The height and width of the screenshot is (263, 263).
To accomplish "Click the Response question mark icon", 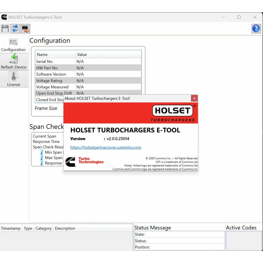I will [x=42, y=163].
